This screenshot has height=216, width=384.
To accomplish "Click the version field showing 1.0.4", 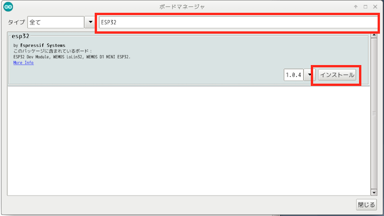I will [293, 75].
